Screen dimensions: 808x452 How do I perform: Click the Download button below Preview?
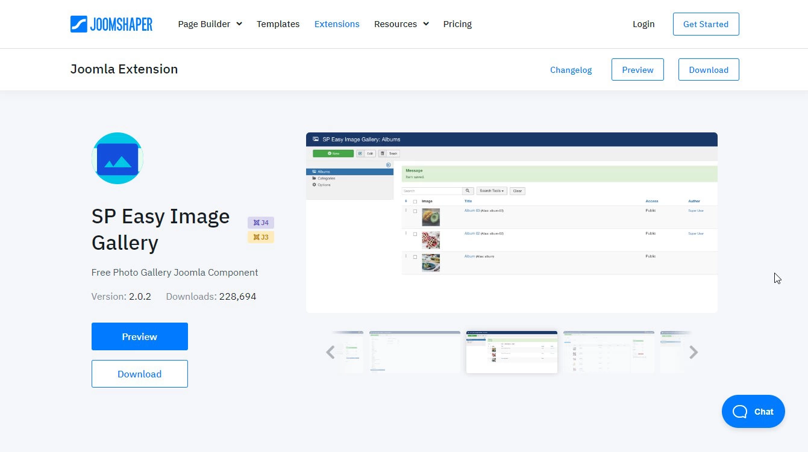pos(140,374)
